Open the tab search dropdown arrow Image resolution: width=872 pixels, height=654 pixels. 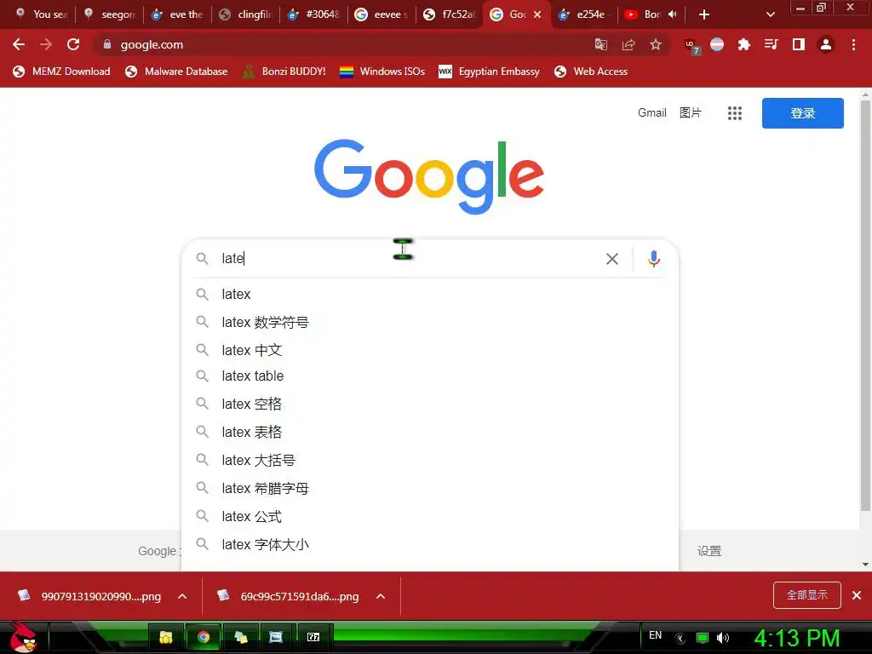[770, 14]
